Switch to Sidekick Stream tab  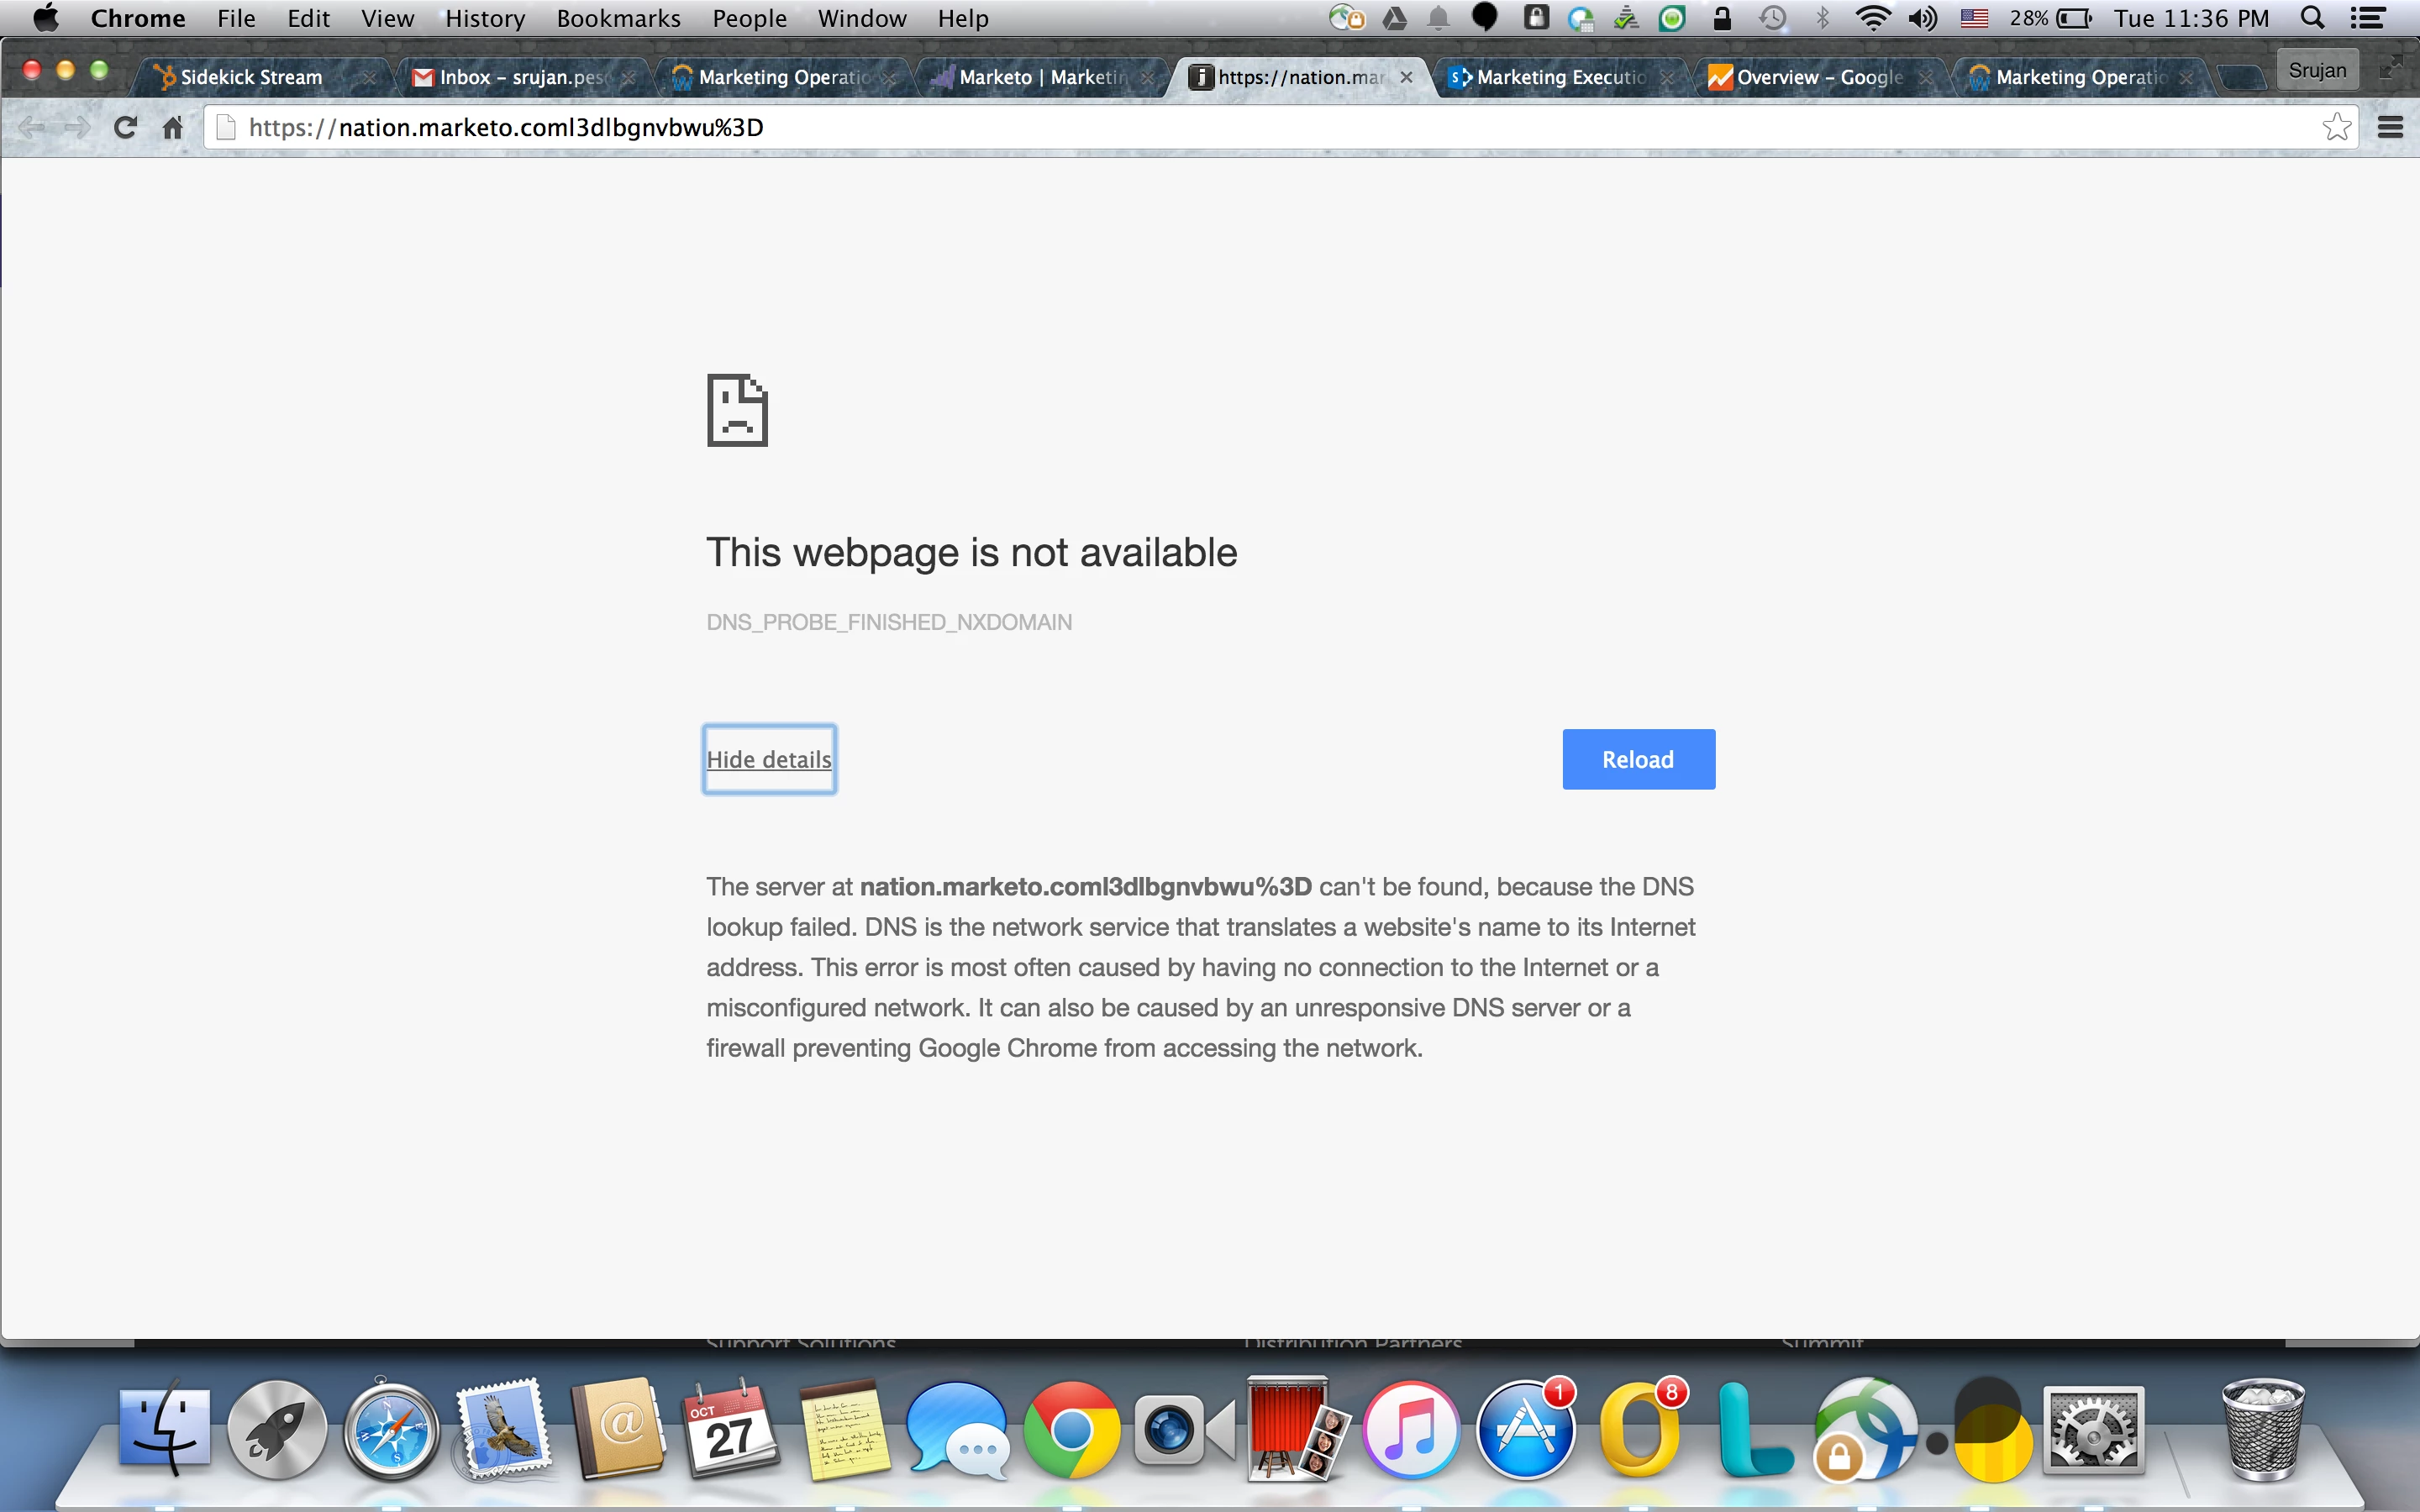(251, 77)
